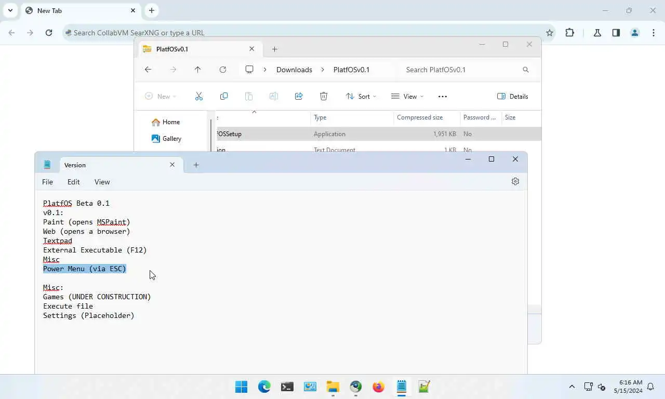This screenshot has height=399, width=665.
Task: Close the New Tab in Chrome
Action: click(x=133, y=10)
